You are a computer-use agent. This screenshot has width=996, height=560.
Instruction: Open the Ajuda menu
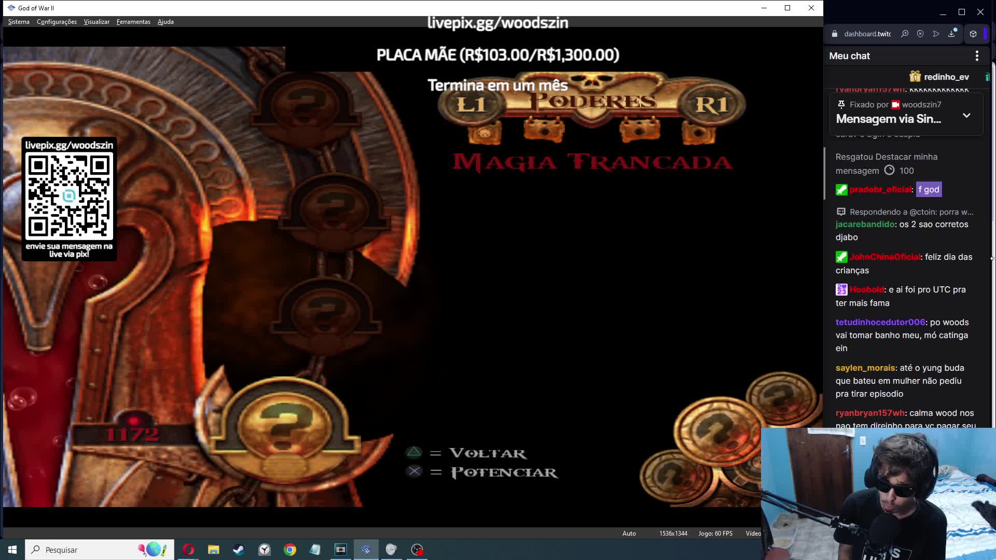(165, 22)
